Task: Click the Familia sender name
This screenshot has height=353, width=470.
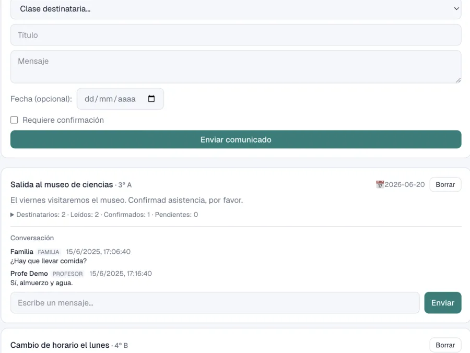Action: tap(22, 252)
